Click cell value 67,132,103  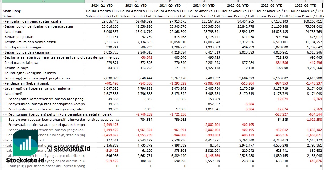coord(279,21)
